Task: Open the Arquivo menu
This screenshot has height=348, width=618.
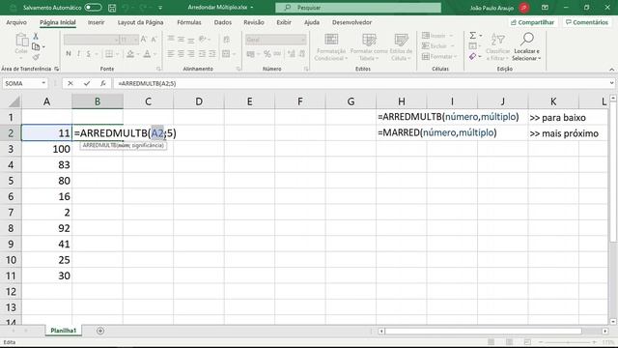Action: (16, 22)
